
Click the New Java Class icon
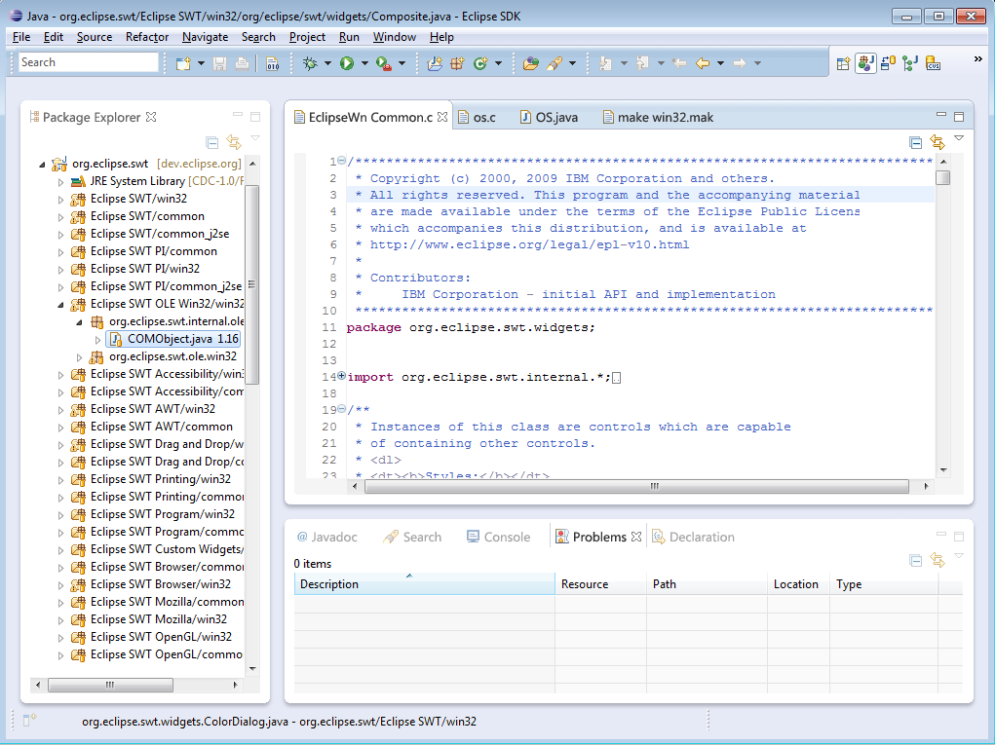pyautogui.click(x=480, y=62)
